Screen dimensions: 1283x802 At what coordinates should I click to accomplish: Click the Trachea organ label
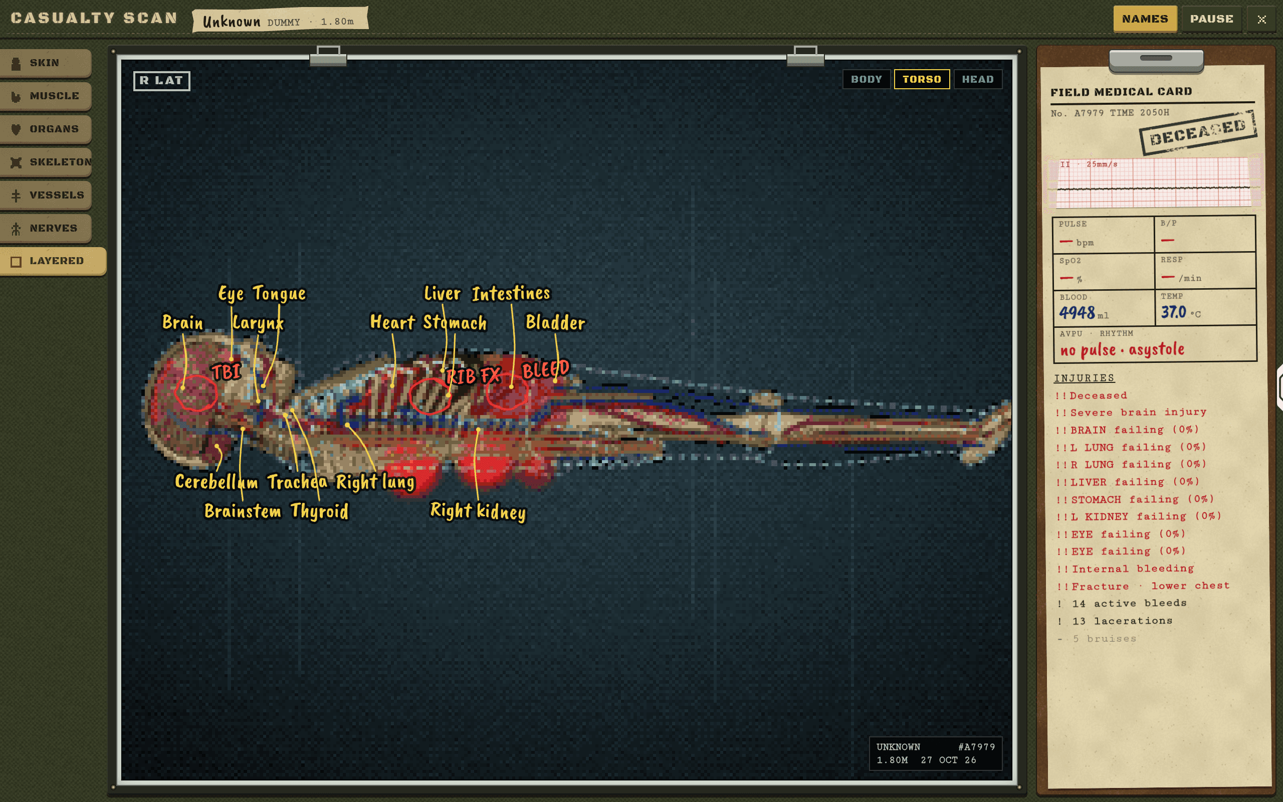tap(297, 482)
